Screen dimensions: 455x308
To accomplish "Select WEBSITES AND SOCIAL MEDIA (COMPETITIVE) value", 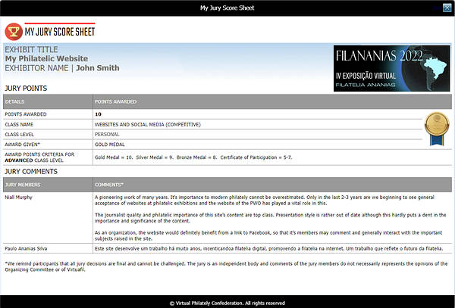I will coord(147,124).
